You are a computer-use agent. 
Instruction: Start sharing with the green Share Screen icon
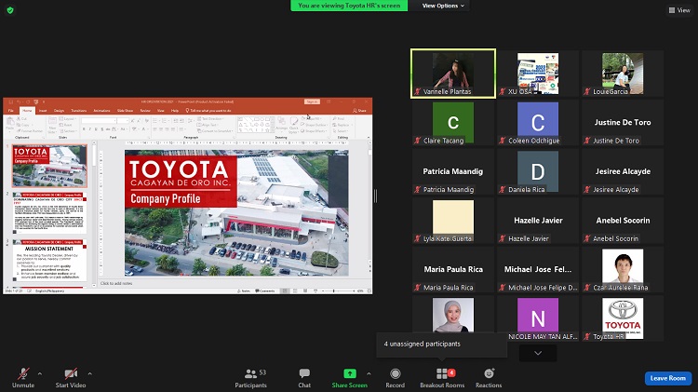point(349,373)
